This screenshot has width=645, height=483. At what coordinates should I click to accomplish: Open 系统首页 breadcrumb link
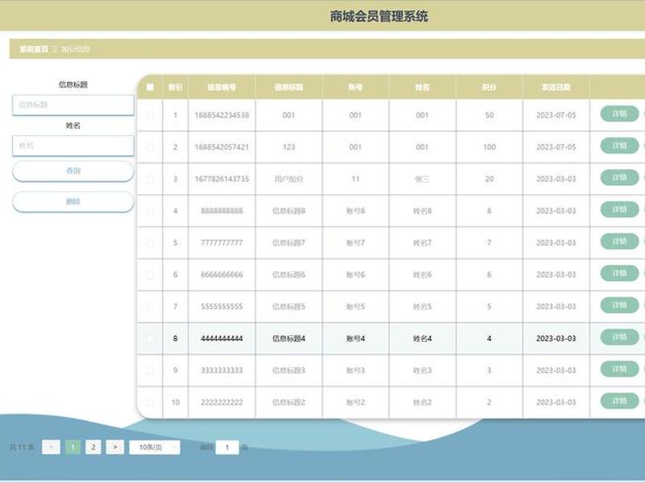pyautogui.click(x=34, y=49)
